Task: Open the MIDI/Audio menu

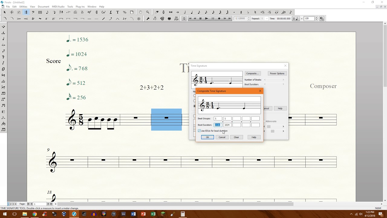Action: pyautogui.click(x=58, y=6)
